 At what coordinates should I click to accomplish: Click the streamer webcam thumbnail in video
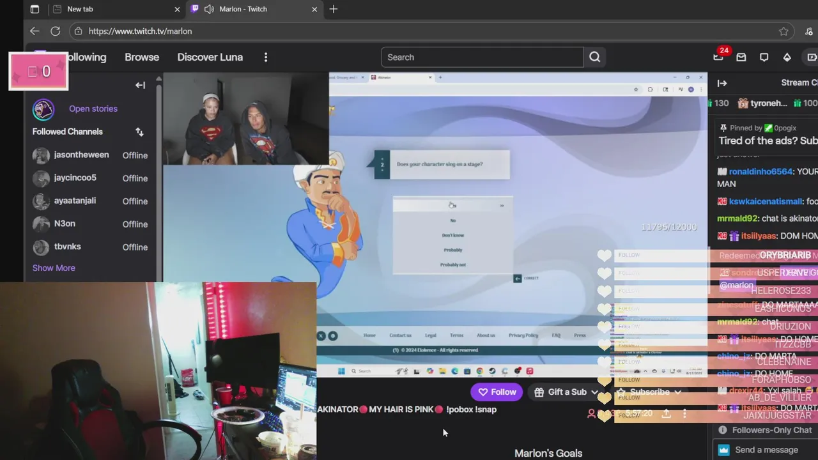point(246,119)
